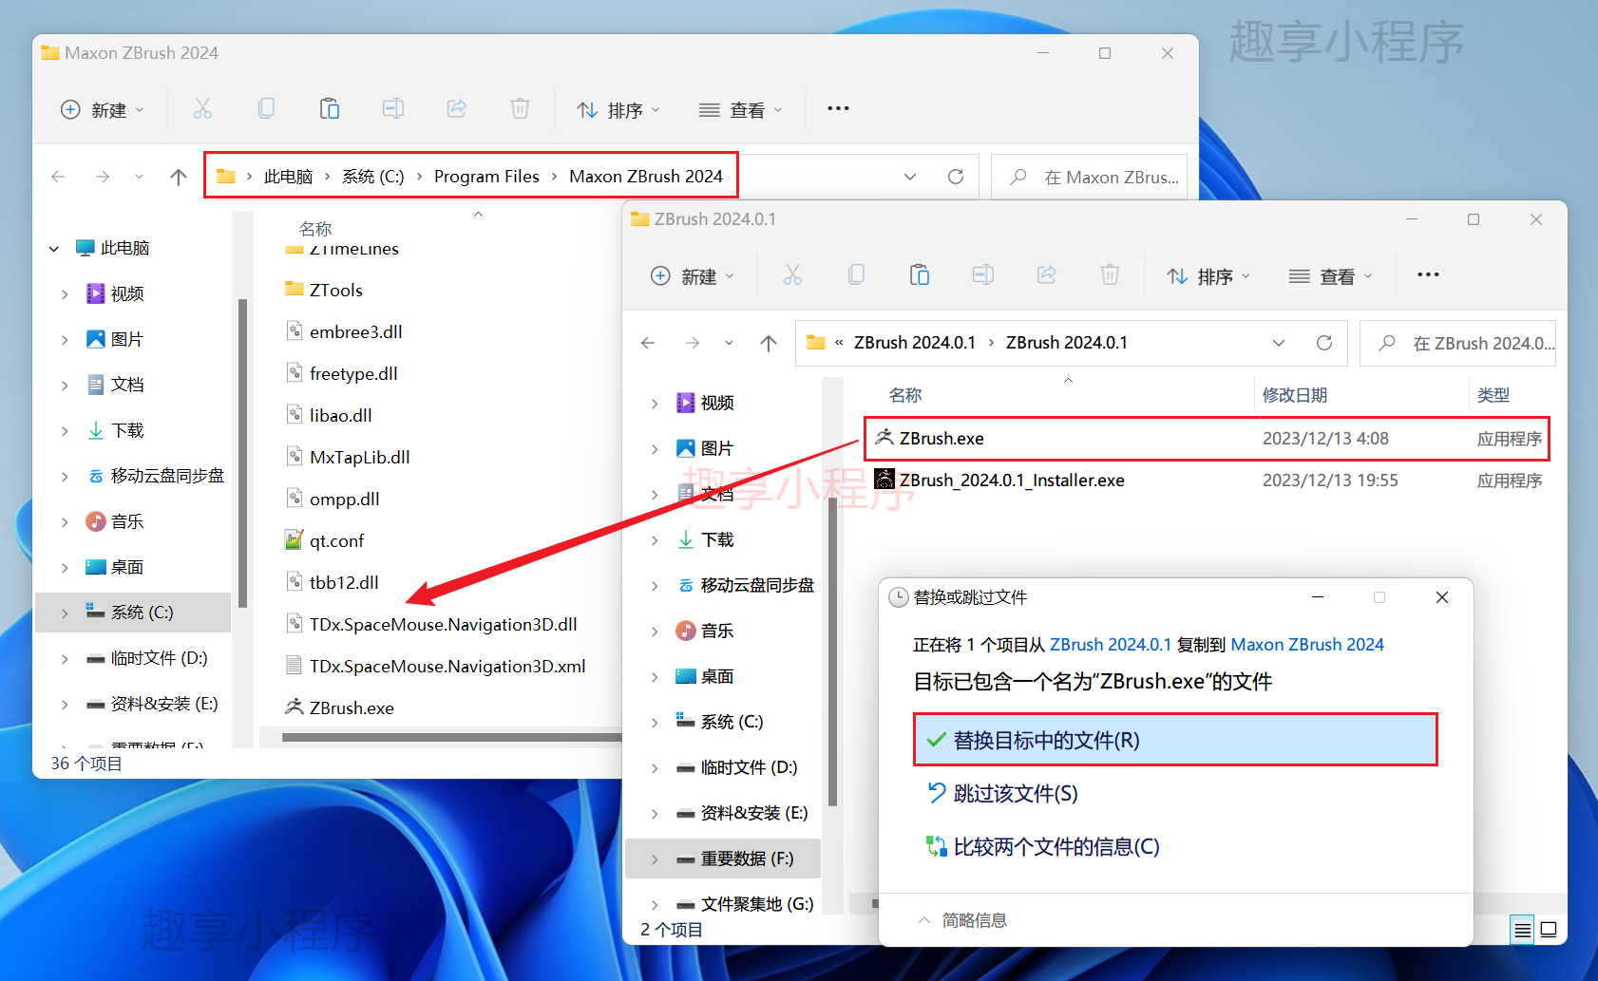Select ZBrush.exe in Maxon ZBrush 2024 file list
This screenshot has width=1598, height=981.
click(x=352, y=708)
